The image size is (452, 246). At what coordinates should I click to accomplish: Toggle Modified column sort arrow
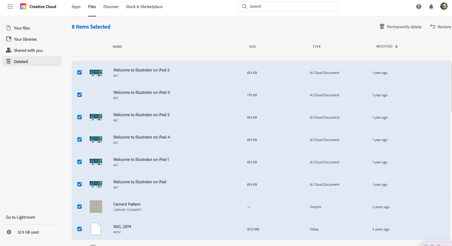[396, 46]
